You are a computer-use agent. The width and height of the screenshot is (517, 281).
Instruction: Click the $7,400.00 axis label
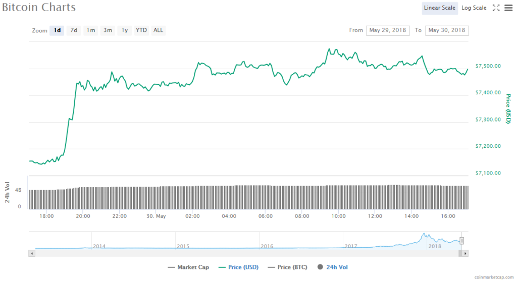click(x=488, y=92)
